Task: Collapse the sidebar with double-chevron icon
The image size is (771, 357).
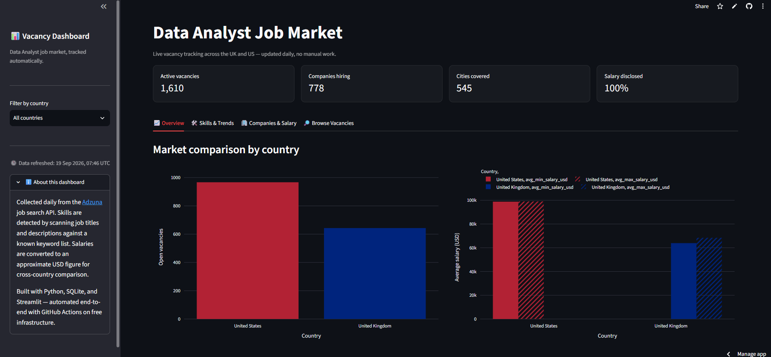Action: pyautogui.click(x=104, y=6)
